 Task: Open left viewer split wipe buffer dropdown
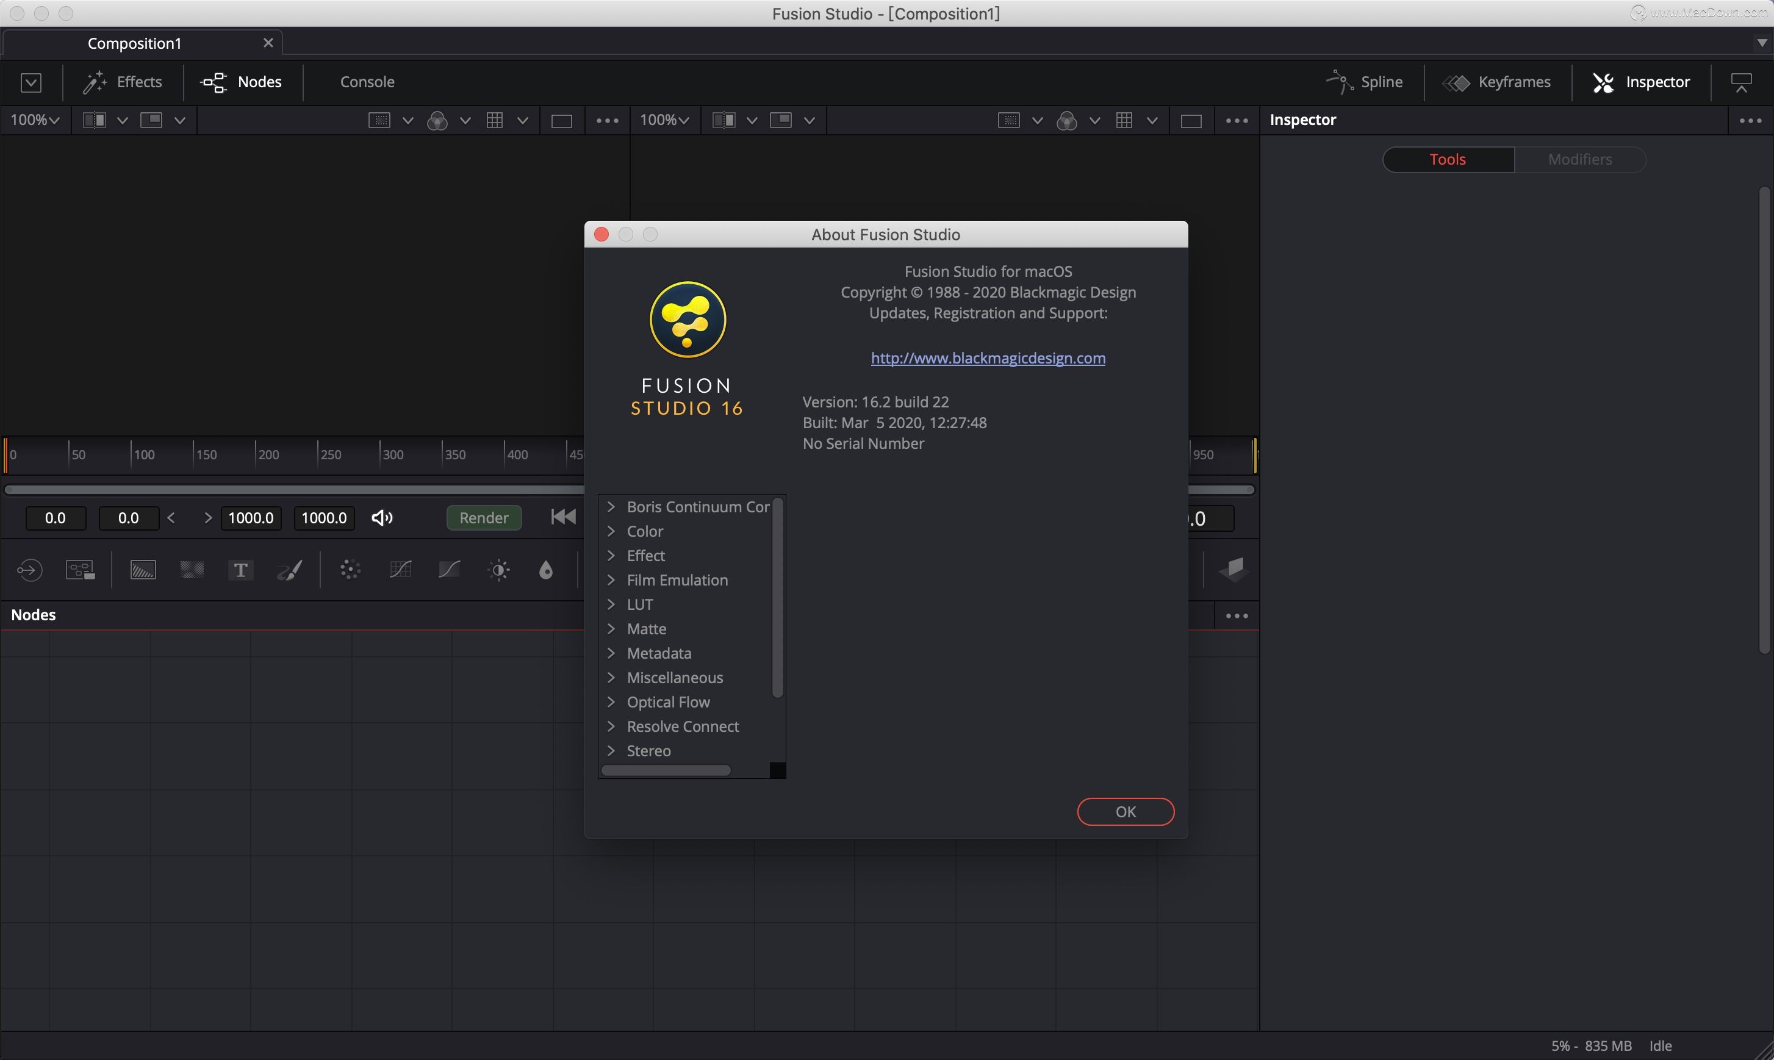coord(123,121)
